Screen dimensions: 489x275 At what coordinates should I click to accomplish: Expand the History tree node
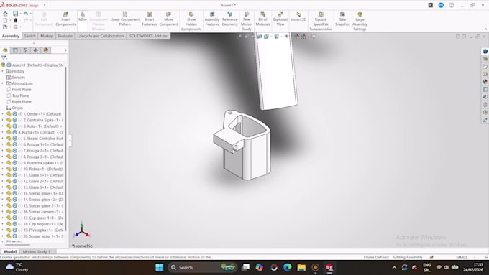click(x=3, y=71)
